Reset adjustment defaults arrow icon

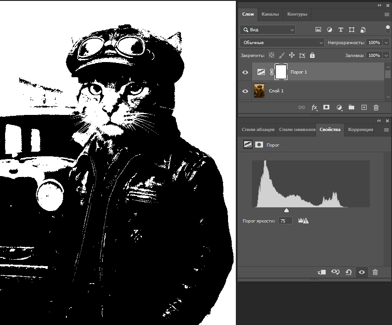click(x=349, y=272)
